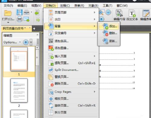Open the 窗口(W) menu
This screenshot has height=118, width=151.
[122, 5]
